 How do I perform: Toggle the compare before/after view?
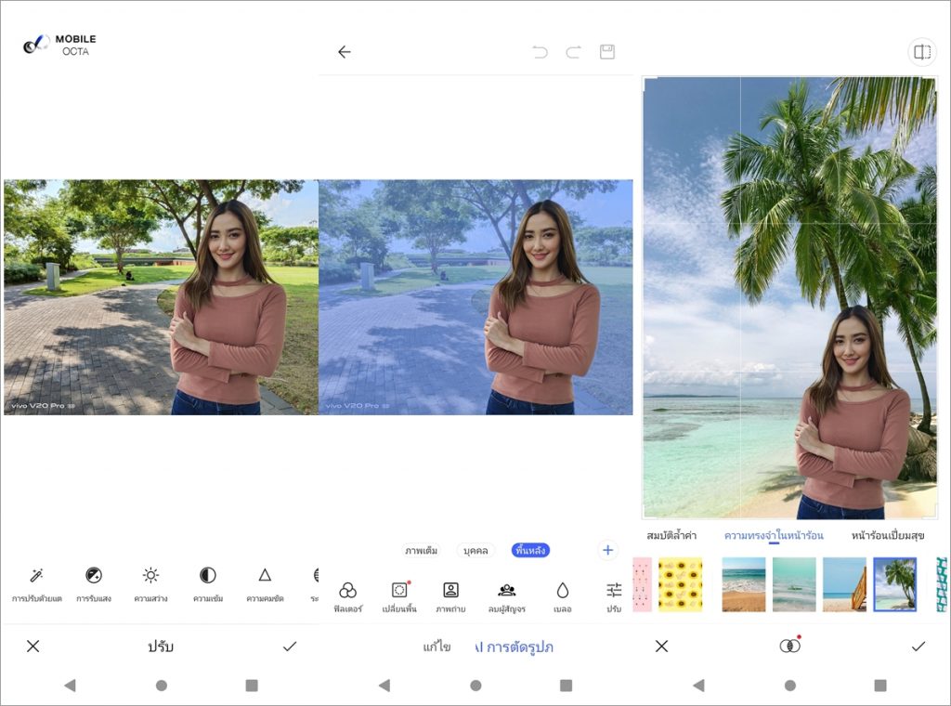click(921, 52)
